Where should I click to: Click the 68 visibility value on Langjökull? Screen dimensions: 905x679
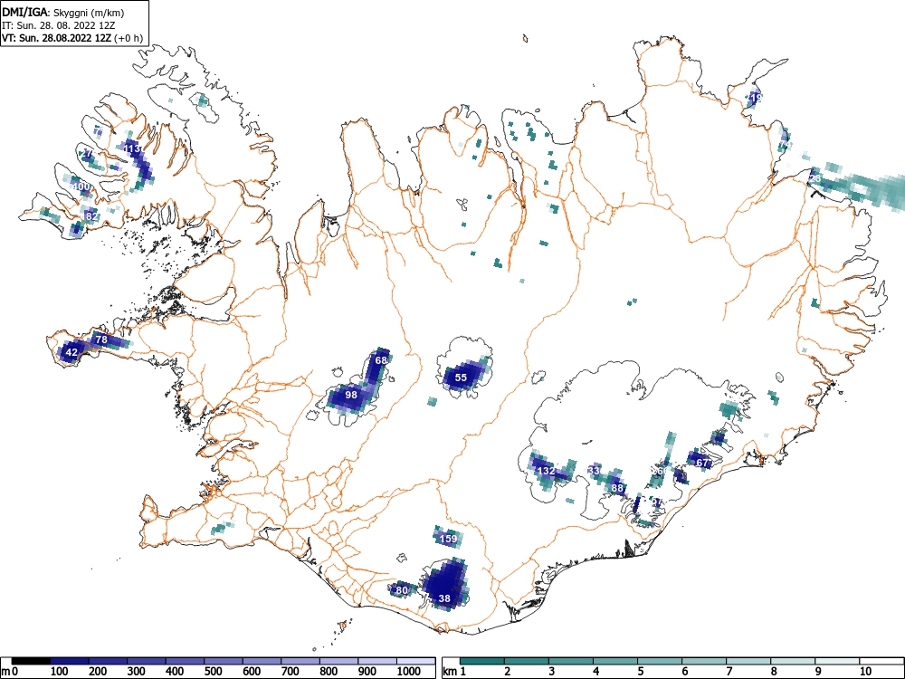(x=381, y=360)
